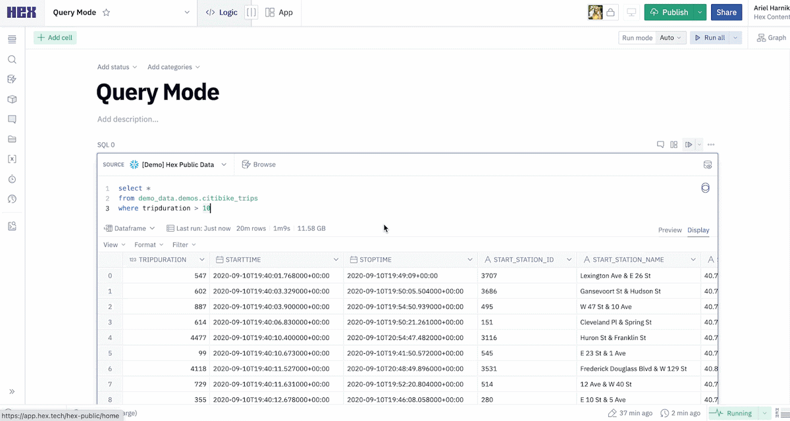Click the Running kernel status button
Viewport: 790px width, 421px height.
coord(733,413)
